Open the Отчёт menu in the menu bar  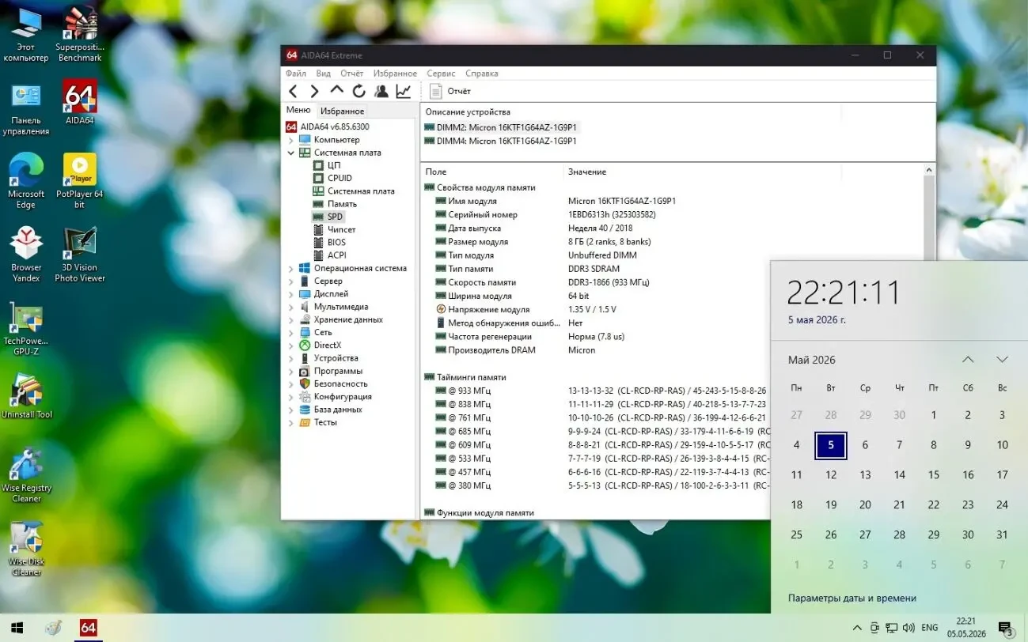(x=352, y=74)
